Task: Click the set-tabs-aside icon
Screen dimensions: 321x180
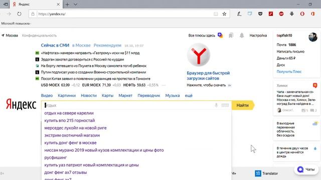Action: pos(5,4)
